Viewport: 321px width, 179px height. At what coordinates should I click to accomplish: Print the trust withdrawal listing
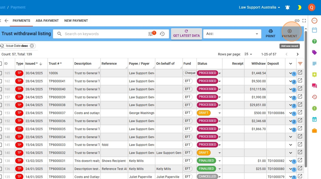pos(270,33)
